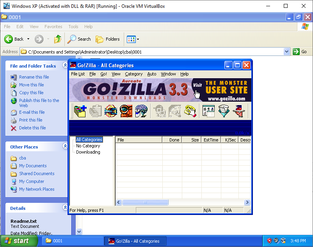Screen dimensions: 313x247
Task: Collapse the File and Folder Tasks panel
Action: click(65, 65)
